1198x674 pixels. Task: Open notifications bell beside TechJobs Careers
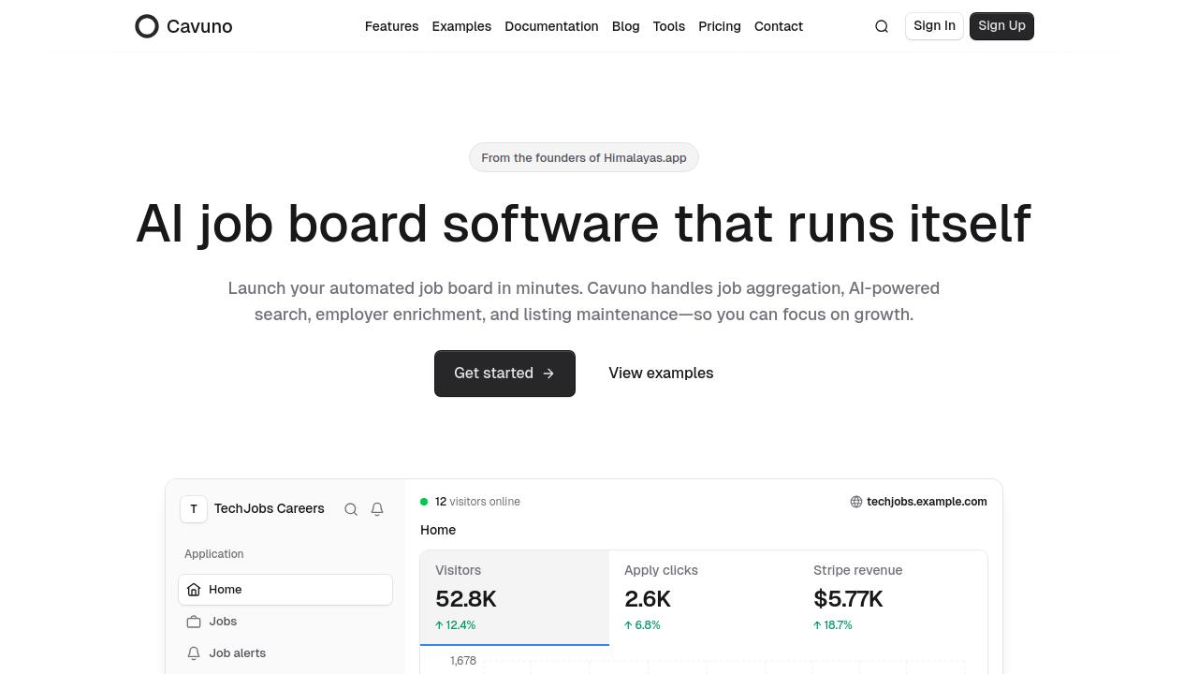coord(377,509)
